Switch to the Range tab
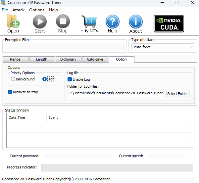 click(15, 59)
